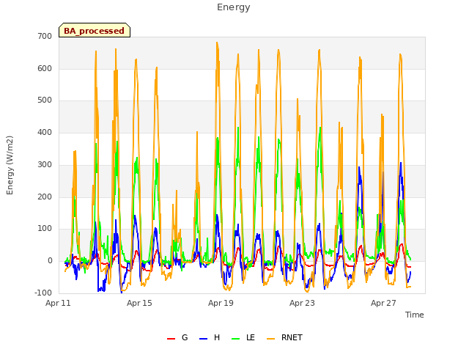Screen dimensions: 469x352
Task: Click the Apr 11 x-axis tick label
Action: point(58,303)
